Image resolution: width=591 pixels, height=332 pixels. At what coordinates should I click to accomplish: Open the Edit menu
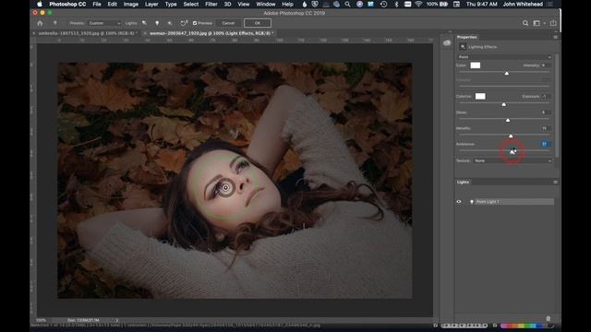(112, 4)
